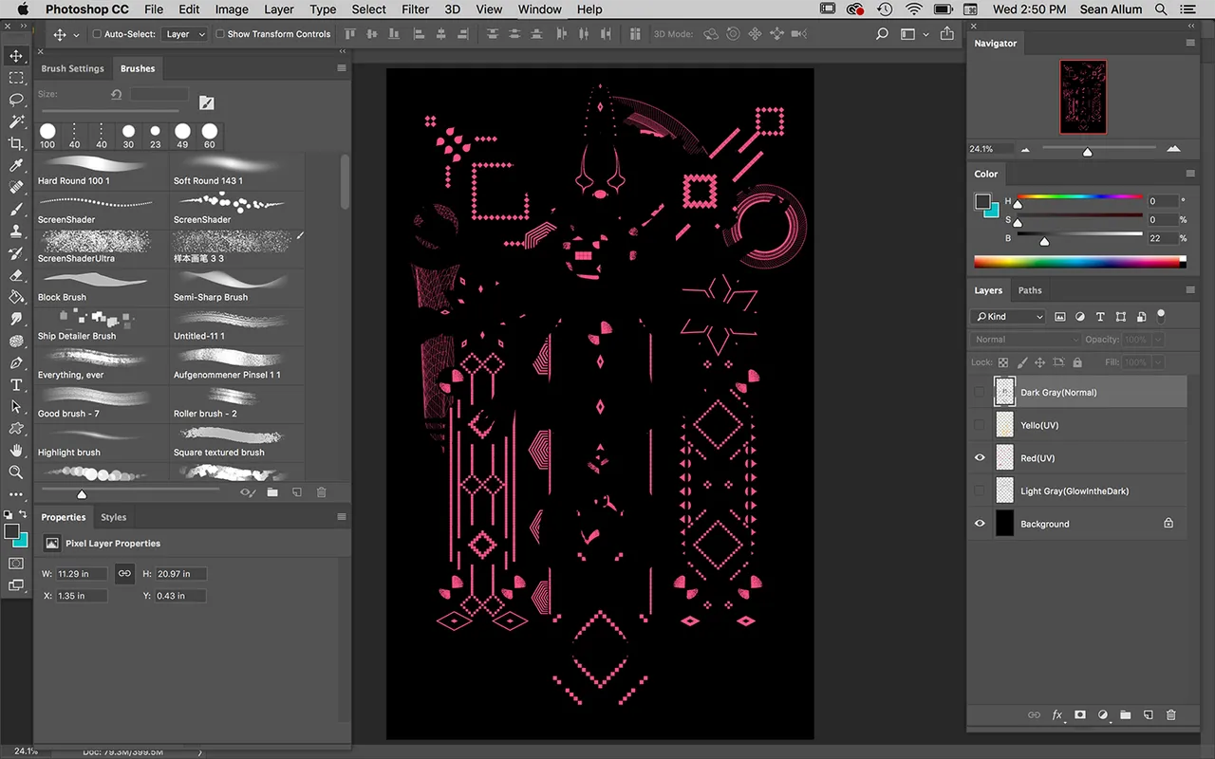
Task: Show the Yello(UV) layer
Action: [x=980, y=425]
